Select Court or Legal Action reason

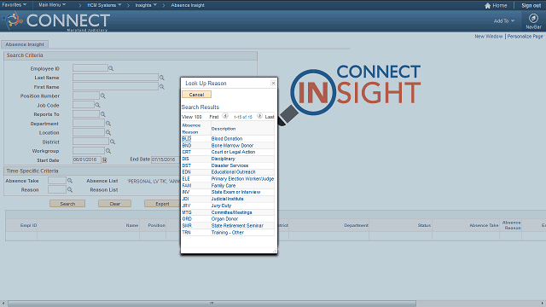[x=233, y=152]
